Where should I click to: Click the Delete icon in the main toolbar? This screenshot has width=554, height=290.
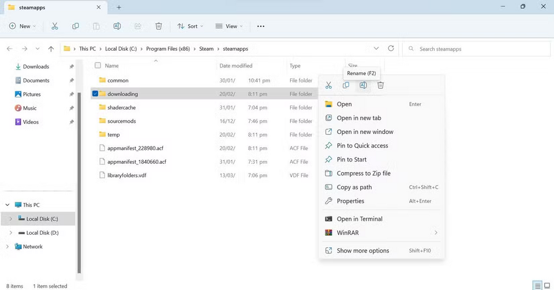point(159,26)
